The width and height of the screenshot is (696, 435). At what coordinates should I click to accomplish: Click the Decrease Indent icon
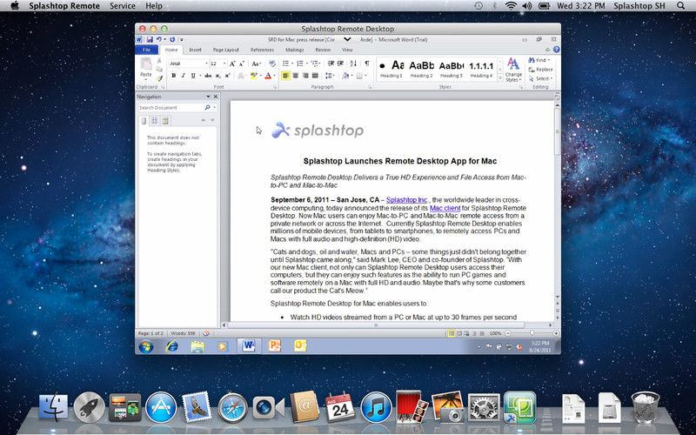point(331,64)
